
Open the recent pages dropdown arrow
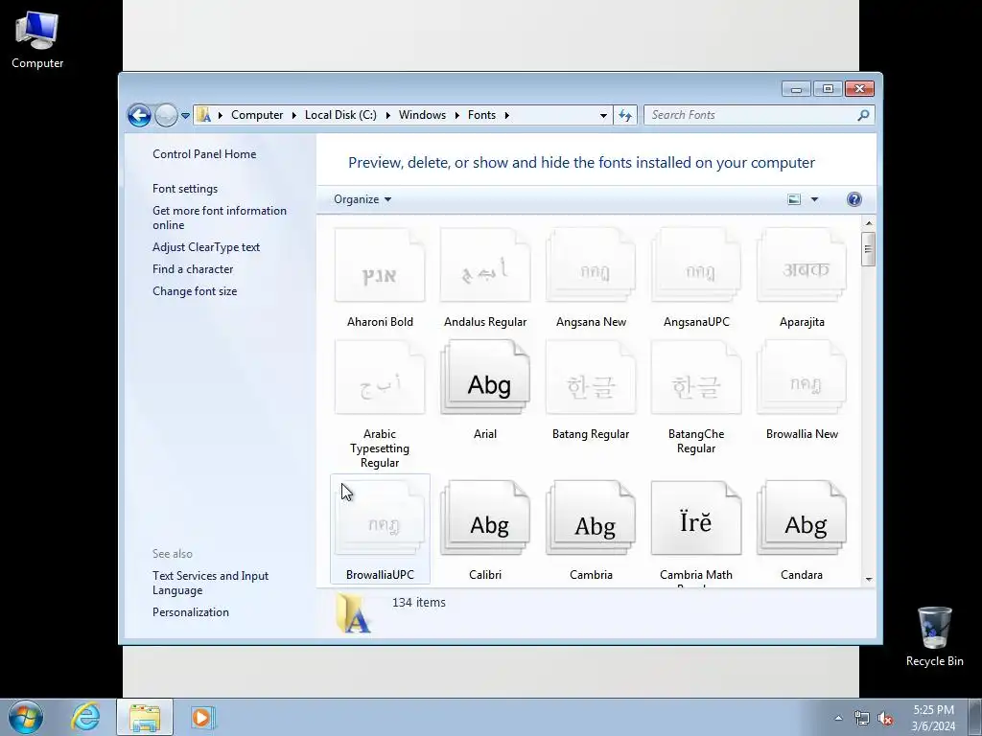(185, 115)
